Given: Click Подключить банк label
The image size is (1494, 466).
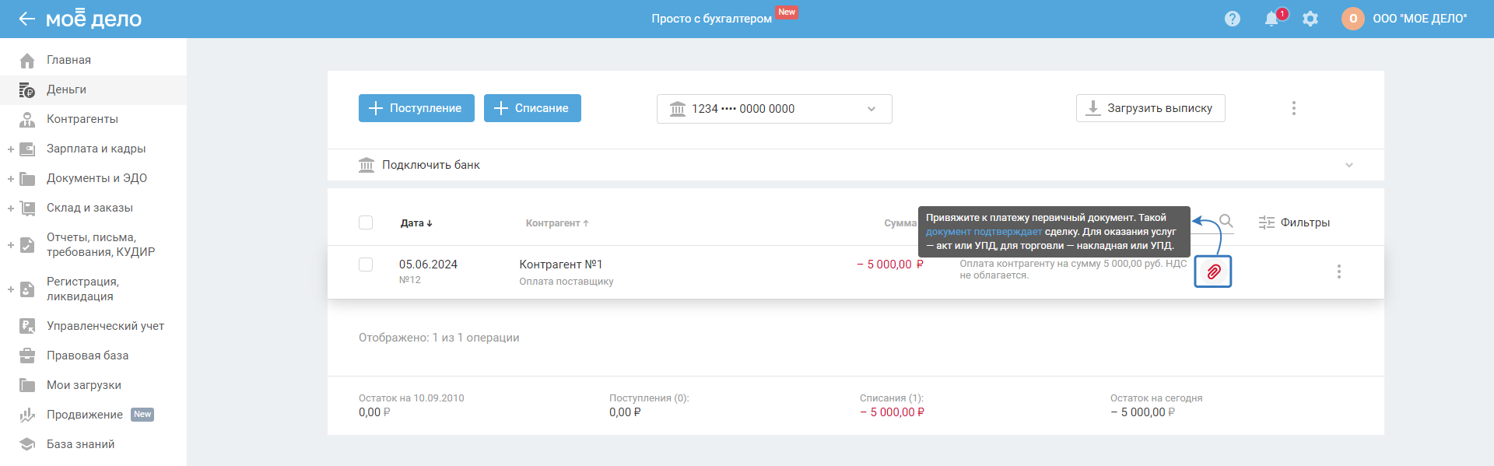Looking at the screenshot, I should click(x=431, y=165).
